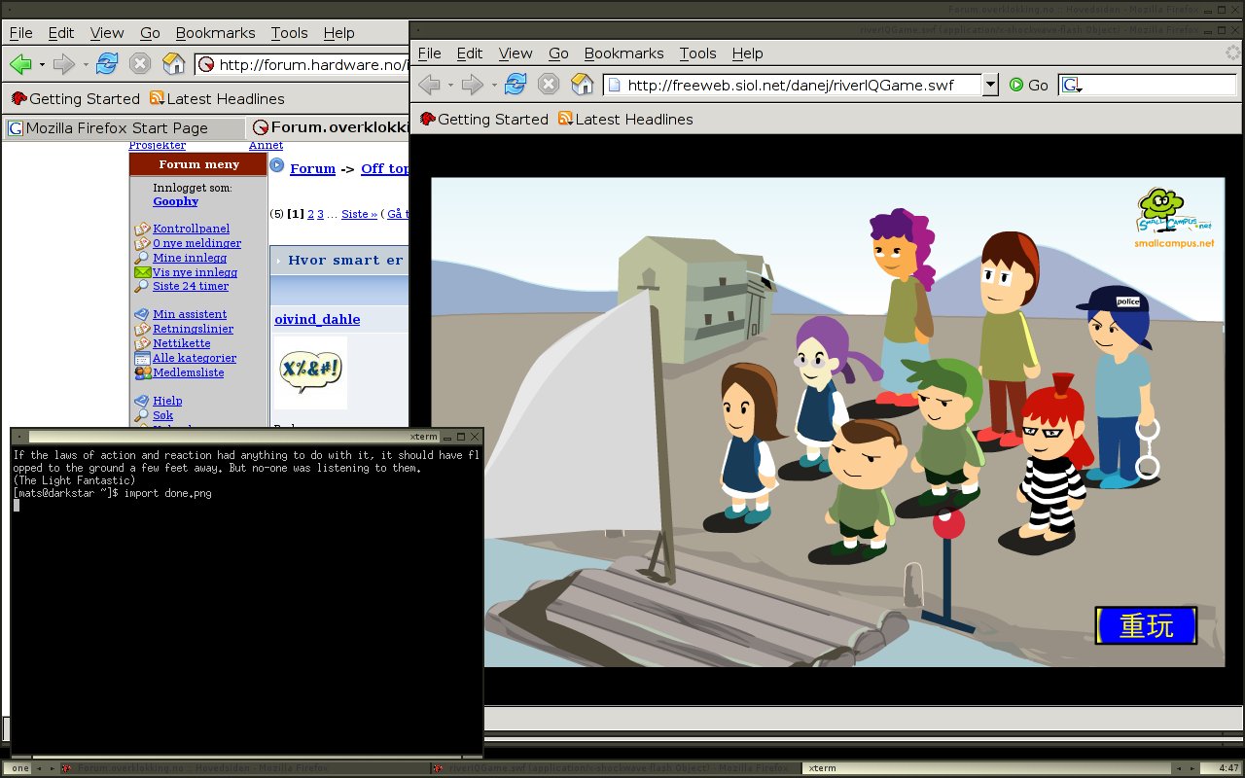Open forward-history dropdown in the riverIQGame window

[x=494, y=86]
